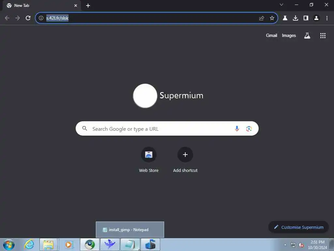Switch to Supermium taskbar button
The image size is (334, 251).
pos(90,244)
